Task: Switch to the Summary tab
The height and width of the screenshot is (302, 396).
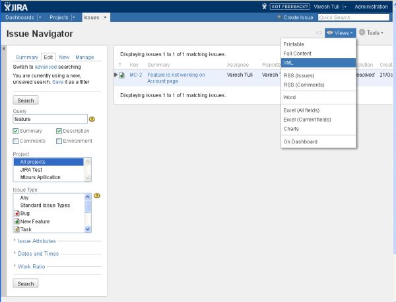Action: point(27,57)
